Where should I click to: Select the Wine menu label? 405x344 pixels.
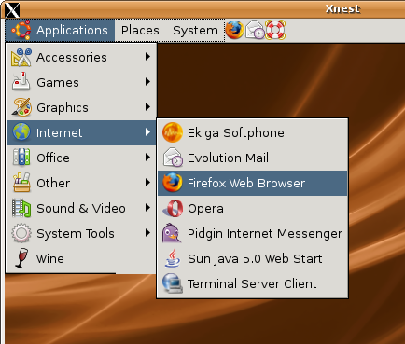point(50,258)
